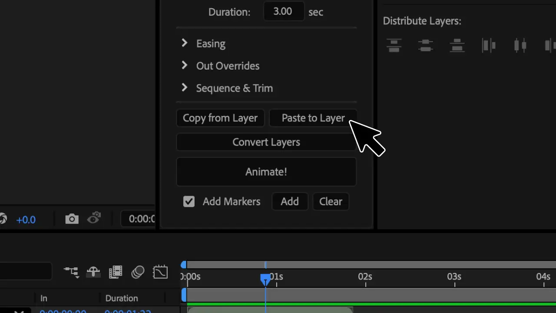Uncheck the Add Markers checkbox
This screenshot has height=313, width=556.
(x=189, y=201)
